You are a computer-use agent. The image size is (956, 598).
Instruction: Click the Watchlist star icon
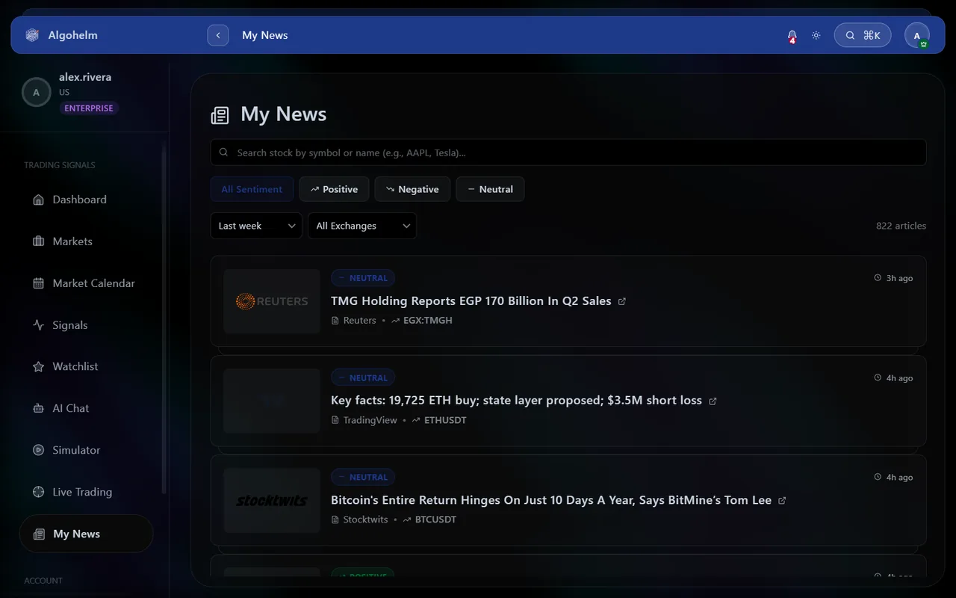[x=39, y=366]
